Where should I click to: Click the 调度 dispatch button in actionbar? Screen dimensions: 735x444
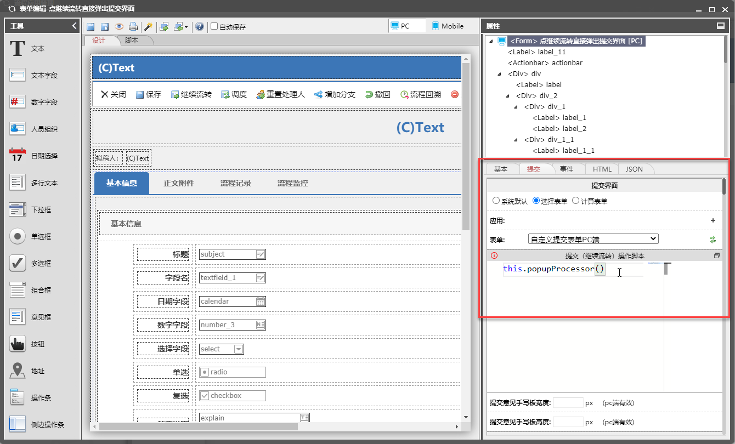pos(234,94)
